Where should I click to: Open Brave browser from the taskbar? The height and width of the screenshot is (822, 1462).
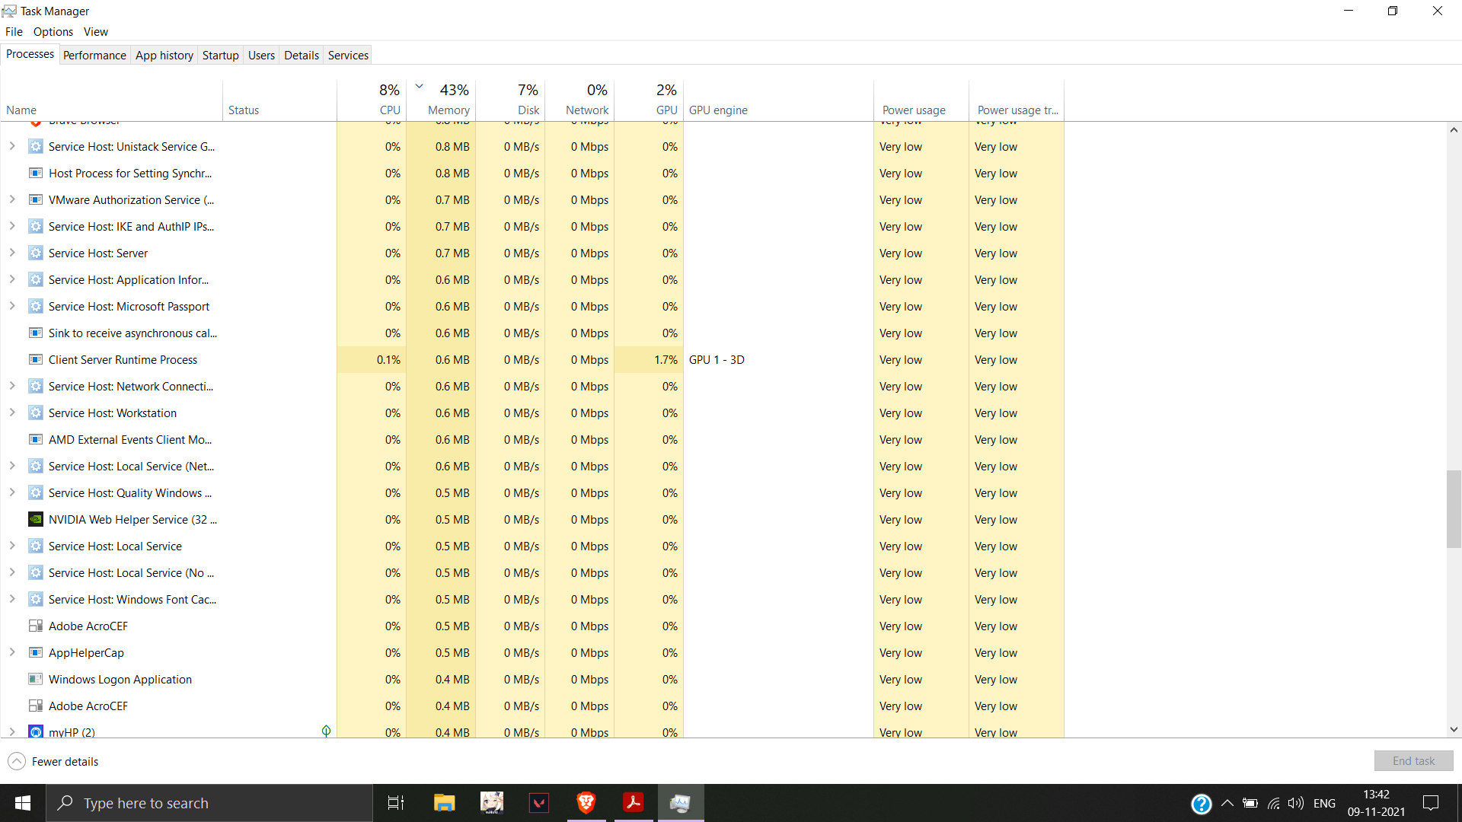[586, 802]
